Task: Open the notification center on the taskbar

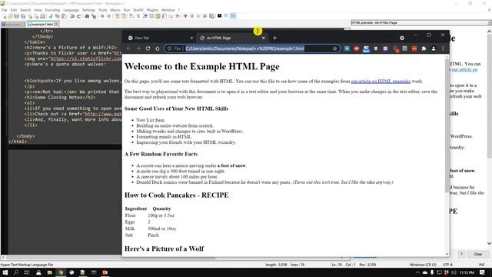Action: [x=482, y=272]
